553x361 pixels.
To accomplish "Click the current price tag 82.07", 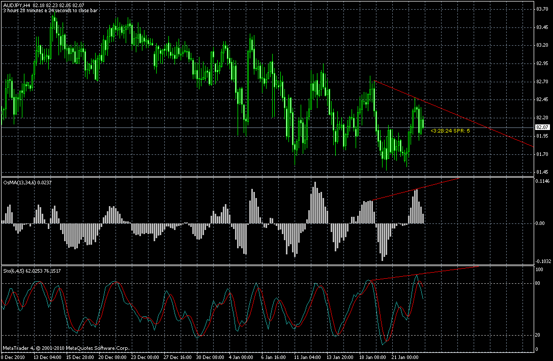I will click(542, 127).
